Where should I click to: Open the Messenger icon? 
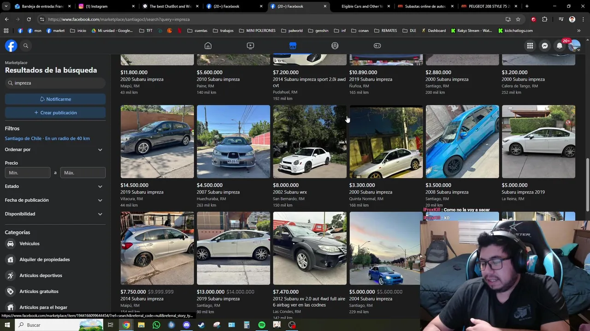tap(545, 46)
